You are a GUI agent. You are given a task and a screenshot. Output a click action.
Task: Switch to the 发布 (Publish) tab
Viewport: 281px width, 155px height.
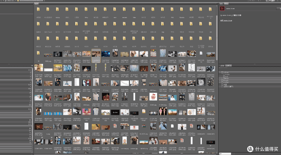226,4
